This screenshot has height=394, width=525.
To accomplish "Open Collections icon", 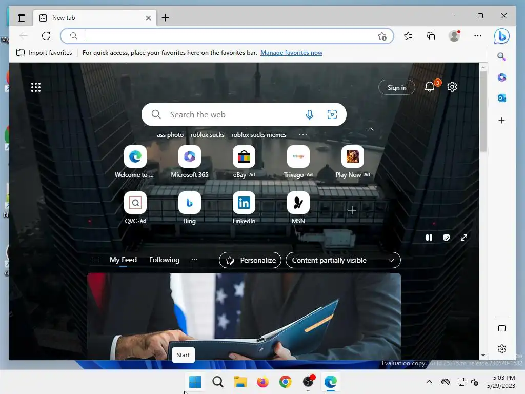I will tap(431, 36).
